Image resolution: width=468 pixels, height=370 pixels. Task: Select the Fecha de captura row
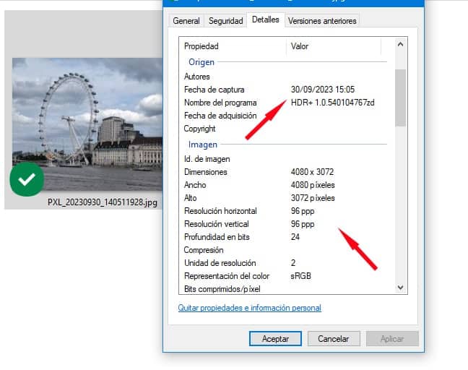tap(285, 90)
